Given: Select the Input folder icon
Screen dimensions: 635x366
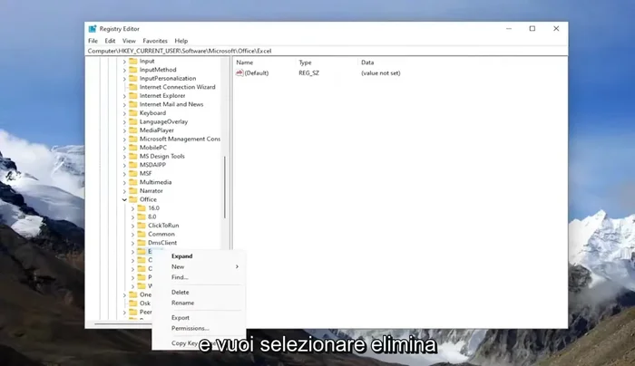Looking at the screenshot, I should (132, 61).
